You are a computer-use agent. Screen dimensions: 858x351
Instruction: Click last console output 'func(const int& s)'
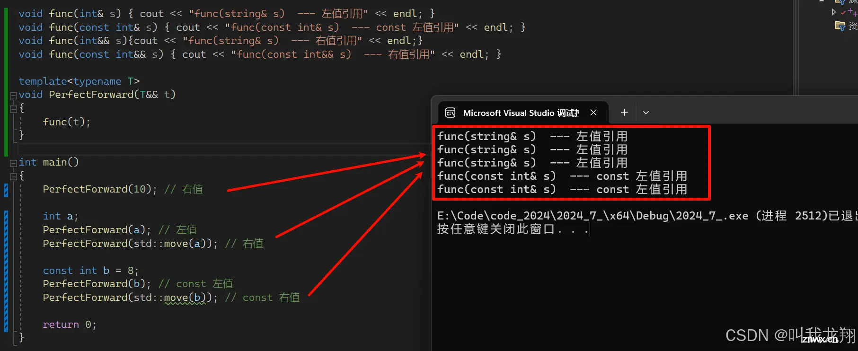click(x=562, y=189)
